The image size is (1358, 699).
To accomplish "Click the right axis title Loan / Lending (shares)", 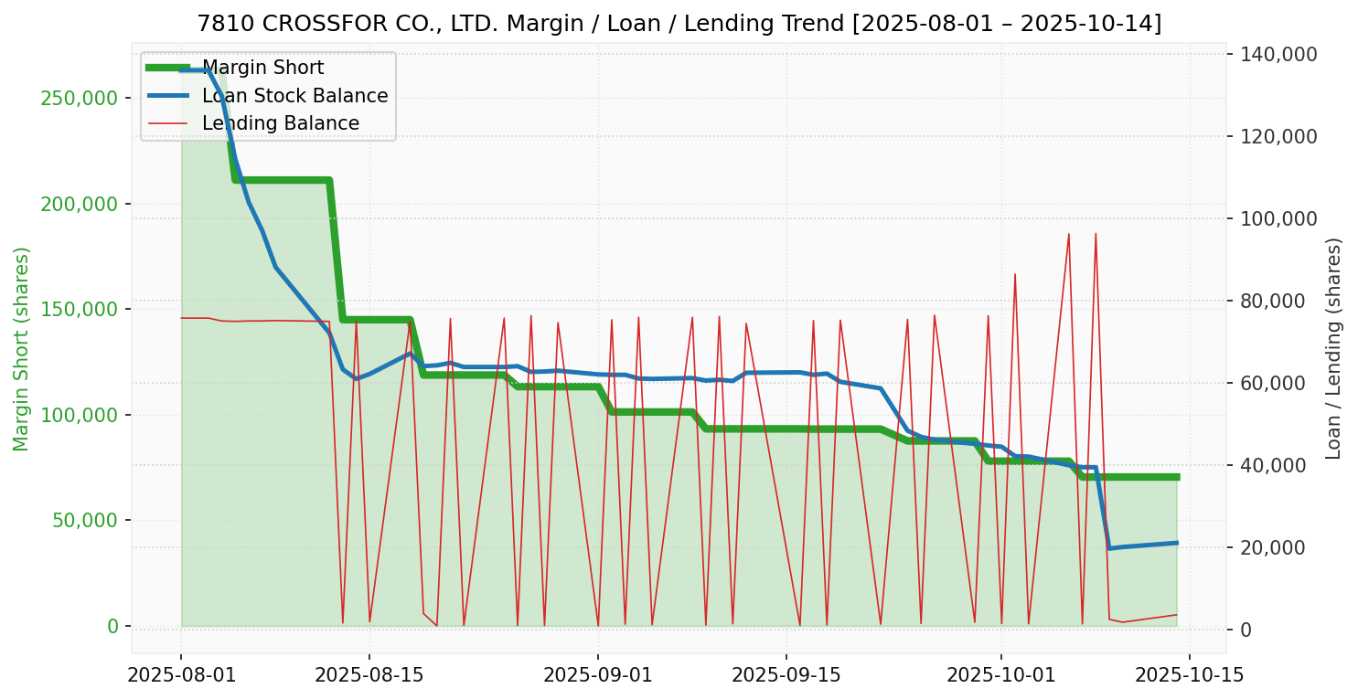I will [1334, 349].
